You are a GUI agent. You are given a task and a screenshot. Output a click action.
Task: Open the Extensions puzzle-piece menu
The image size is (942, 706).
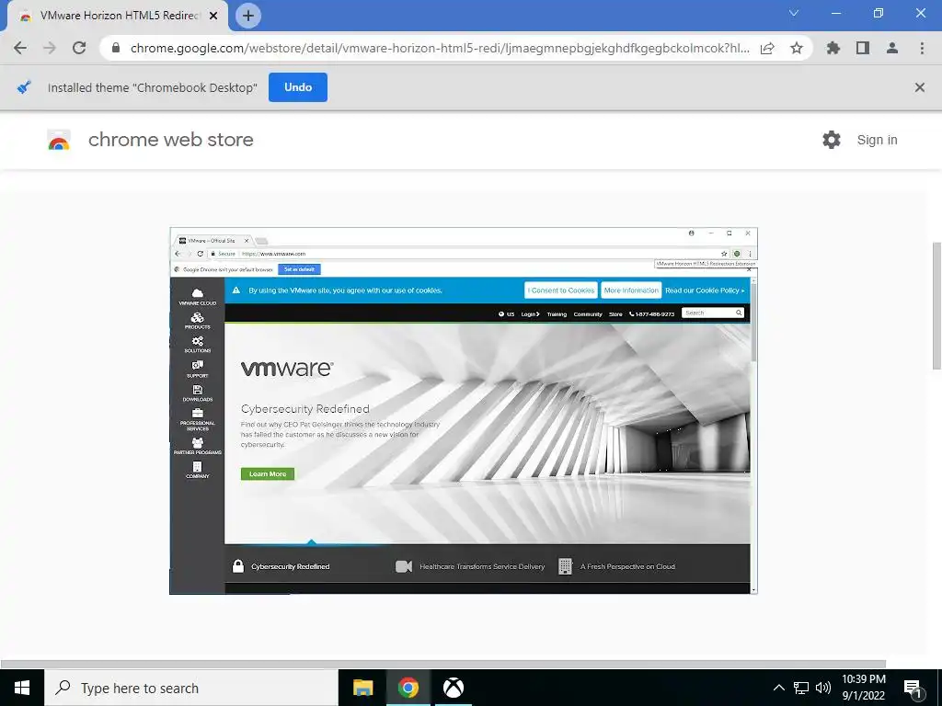[x=833, y=48]
